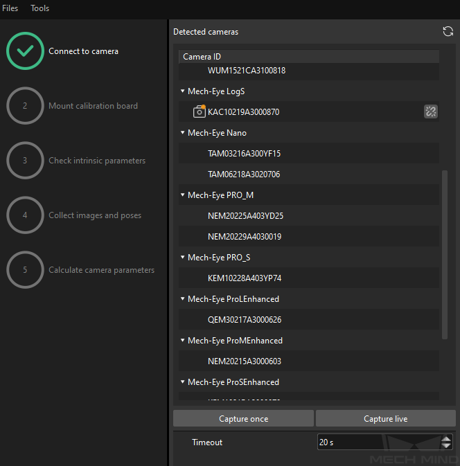This screenshot has height=466, width=460.
Task: Click the Capture live button
Action: [386, 418]
